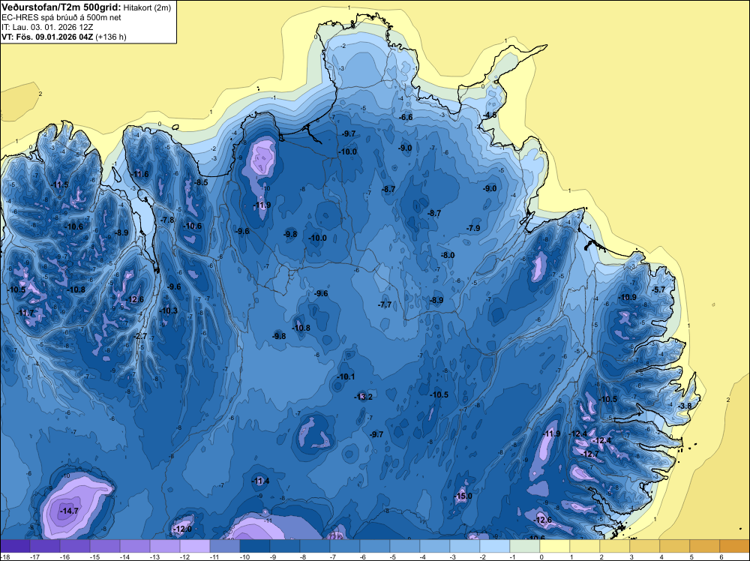Click the -13.2 temperature label
This screenshot has height=561, width=750.
tap(363, 397)
